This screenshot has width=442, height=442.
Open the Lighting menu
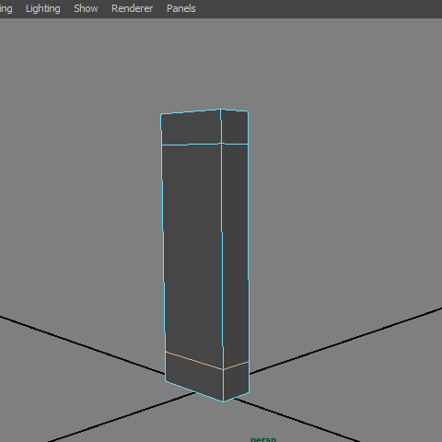tap(43, 8)
